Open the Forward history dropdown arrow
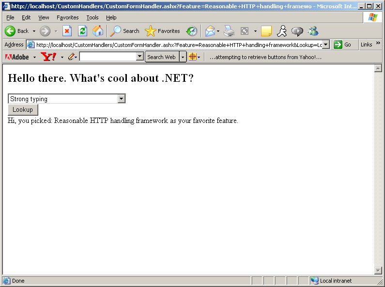 [x=56, y=31]
